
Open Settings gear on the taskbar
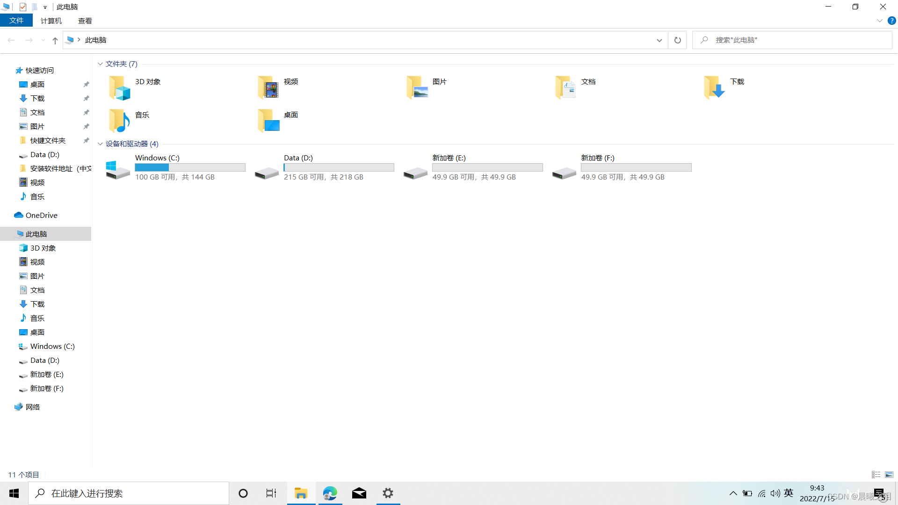point(388,493)
